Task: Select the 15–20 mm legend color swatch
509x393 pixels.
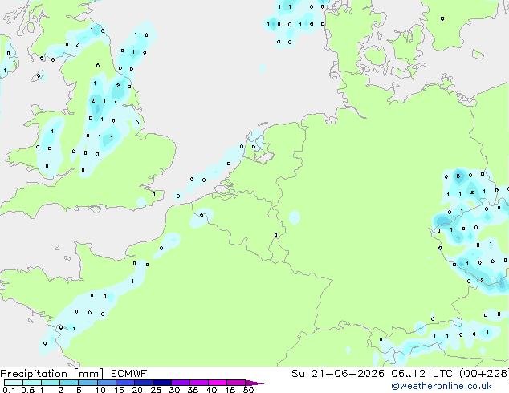Action: coord(124,383)
